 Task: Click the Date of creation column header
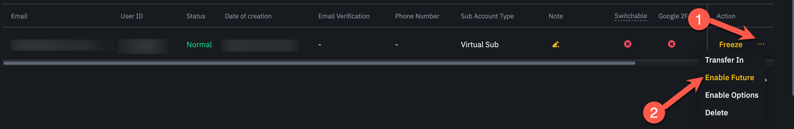[248, 16]
